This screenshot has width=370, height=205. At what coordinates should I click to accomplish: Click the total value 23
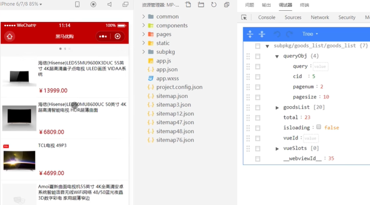(308, 117)
